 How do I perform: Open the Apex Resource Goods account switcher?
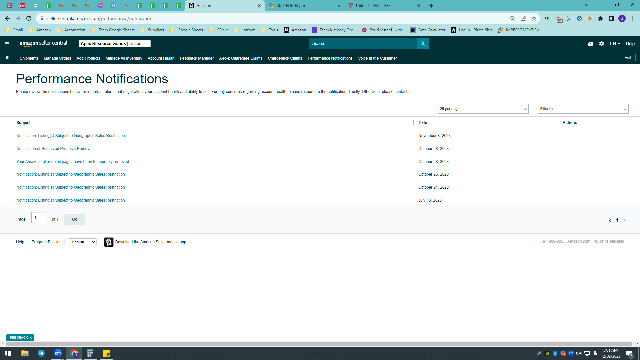(114, 44)
